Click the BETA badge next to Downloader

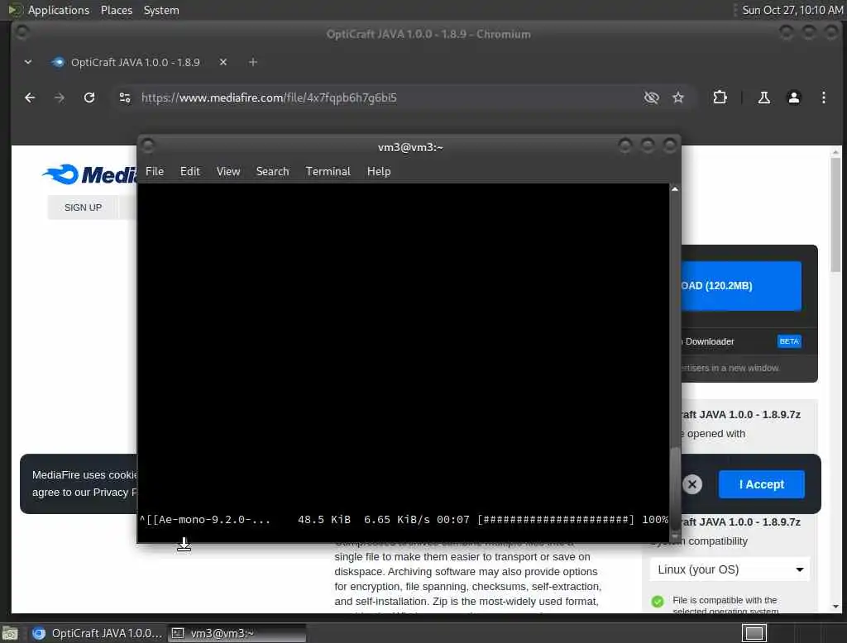coord(788,341)
